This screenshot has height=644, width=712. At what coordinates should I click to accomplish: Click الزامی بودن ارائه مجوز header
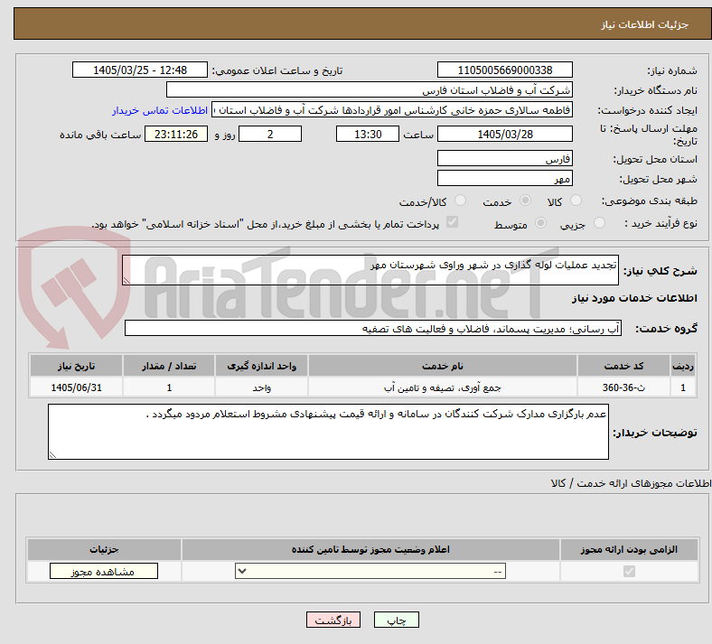pos(629,549)
